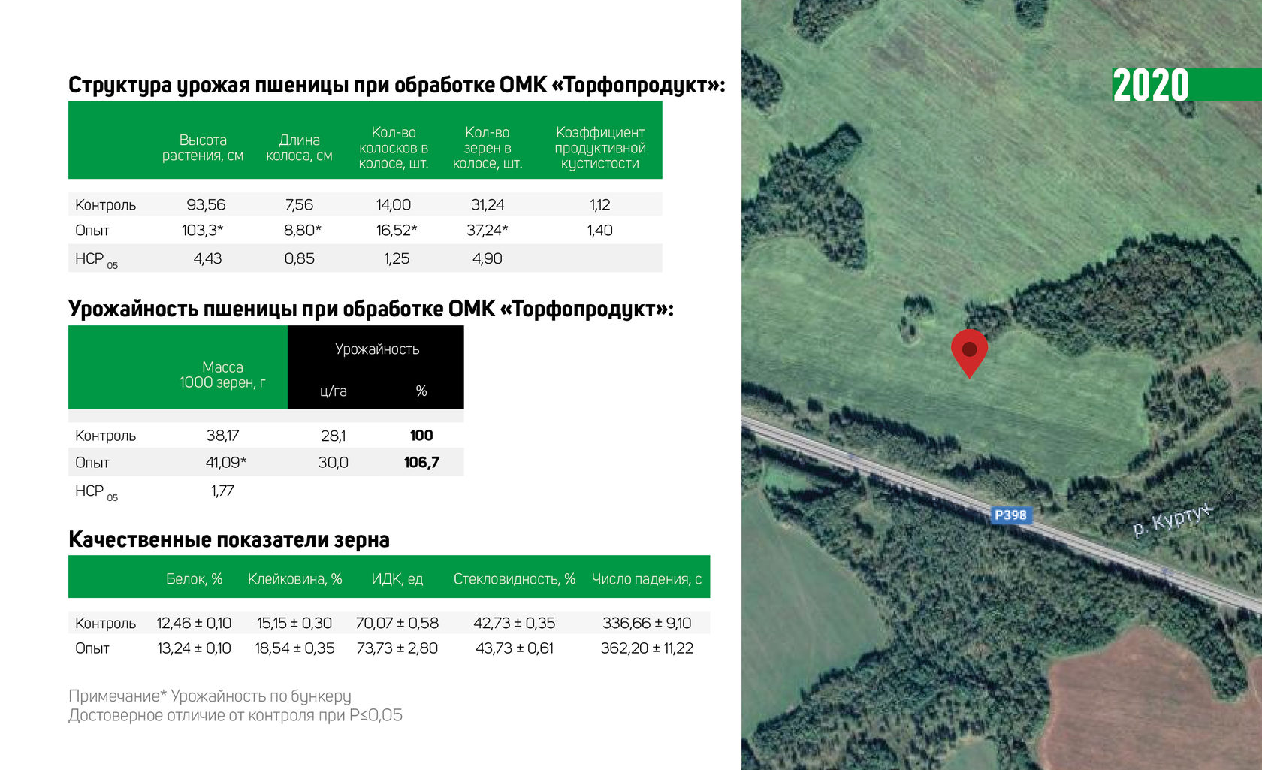Image resolution: width=1262 pixels, height=770 pixels.
Task: Click value '43,73 ± 0,61'
Action: [x=515, y=648]
